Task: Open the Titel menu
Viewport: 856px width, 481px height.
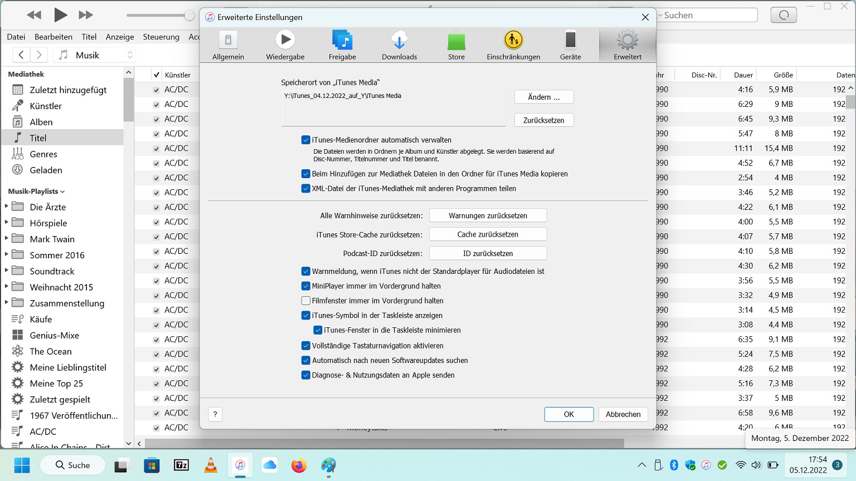Action: pos(89,37)
